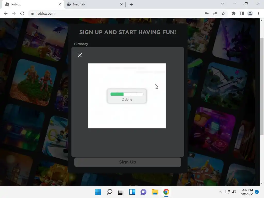Screen dimensions: 264x198
Task: Close the New Tab browser tab
Action: [121, 4]
